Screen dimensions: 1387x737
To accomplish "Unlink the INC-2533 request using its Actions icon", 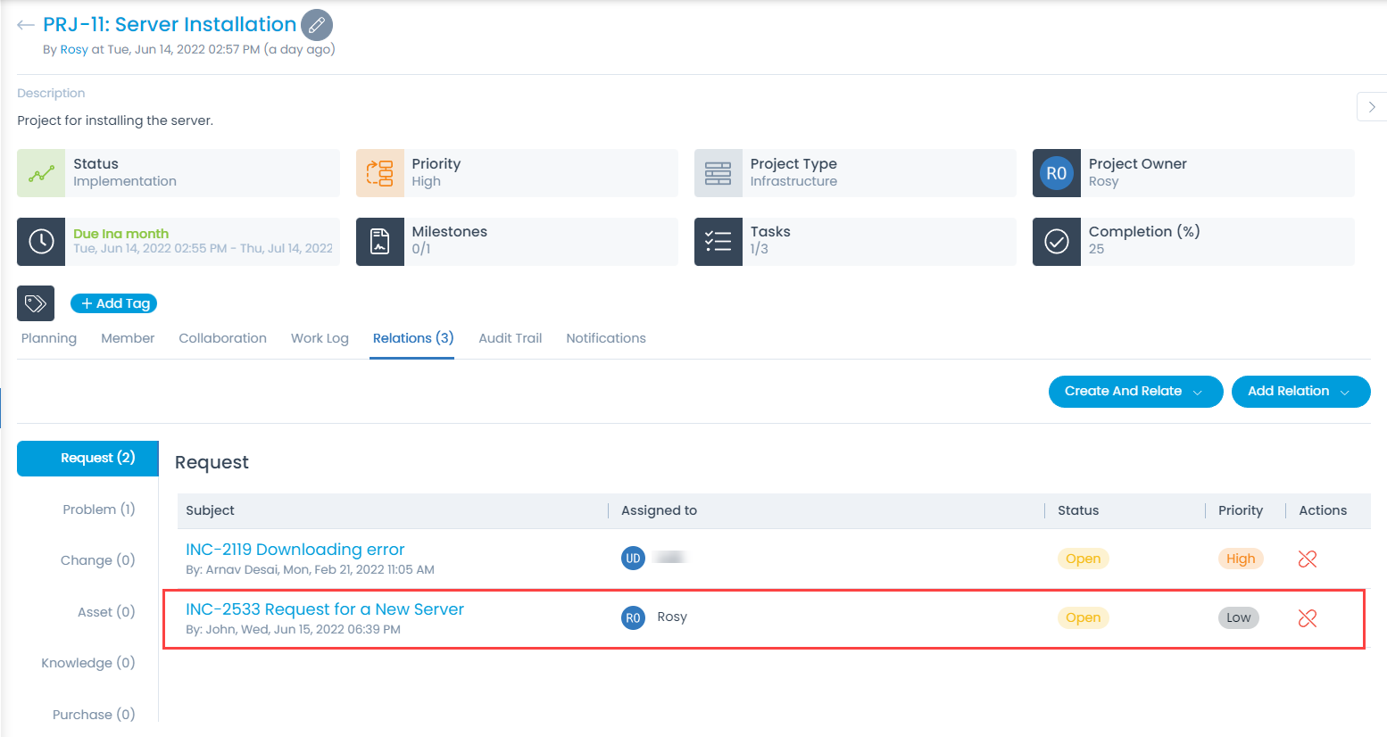I will [x=1307, y=617].
